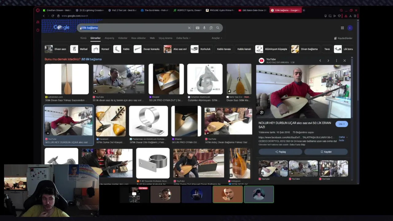Select the Görseller tab
This screenshot has height=221, width=393.
[95, 38]
